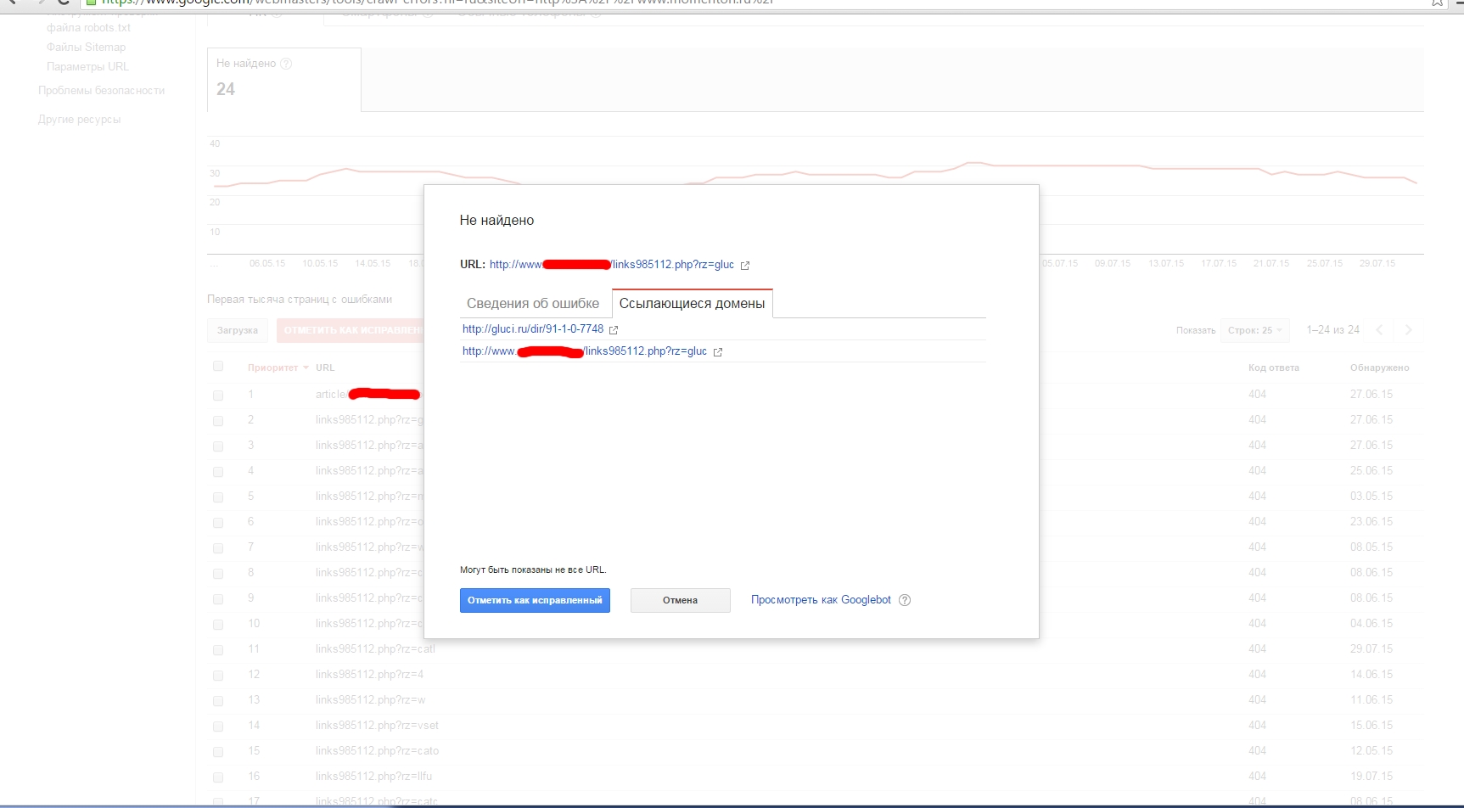1464x808 pixels.
Task: Open row 14 URL links985112.php?rz=vset
Action: coord(377,726)
